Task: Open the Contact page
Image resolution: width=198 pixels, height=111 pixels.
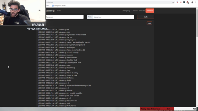Action: pyautogui.click(x=135, y=11)
